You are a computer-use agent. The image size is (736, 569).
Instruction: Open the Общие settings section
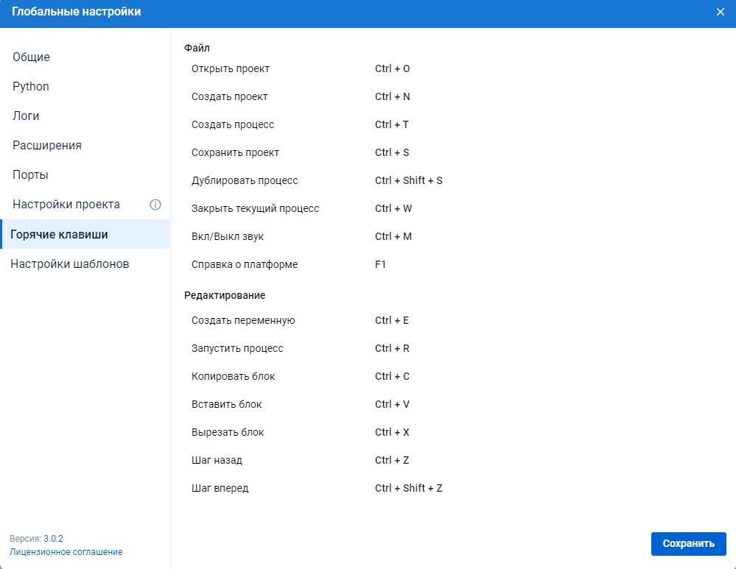[x=31, y=57]
